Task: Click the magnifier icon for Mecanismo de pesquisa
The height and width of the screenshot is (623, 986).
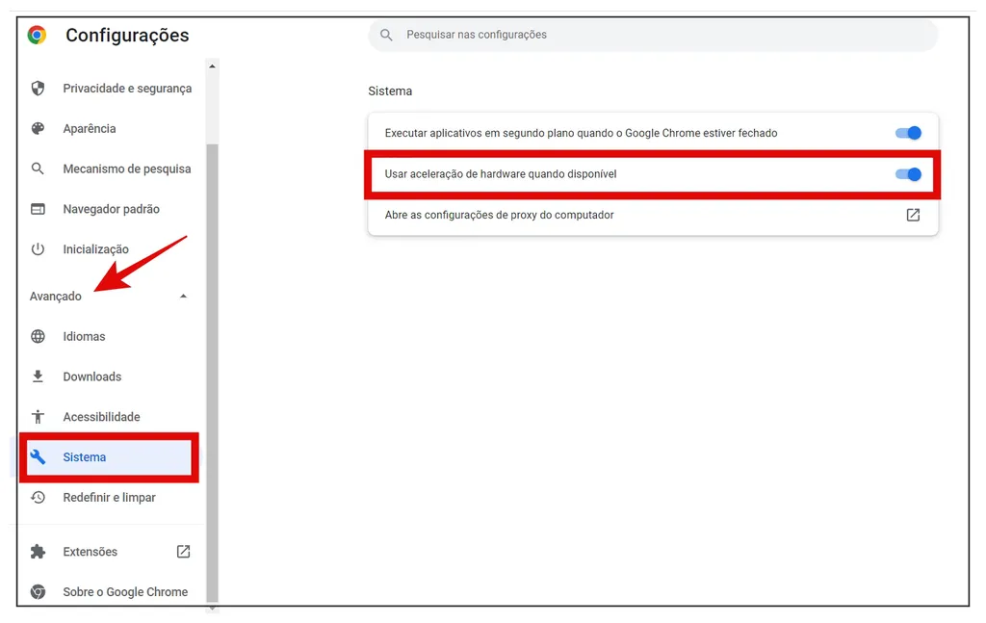Action: 38,169
